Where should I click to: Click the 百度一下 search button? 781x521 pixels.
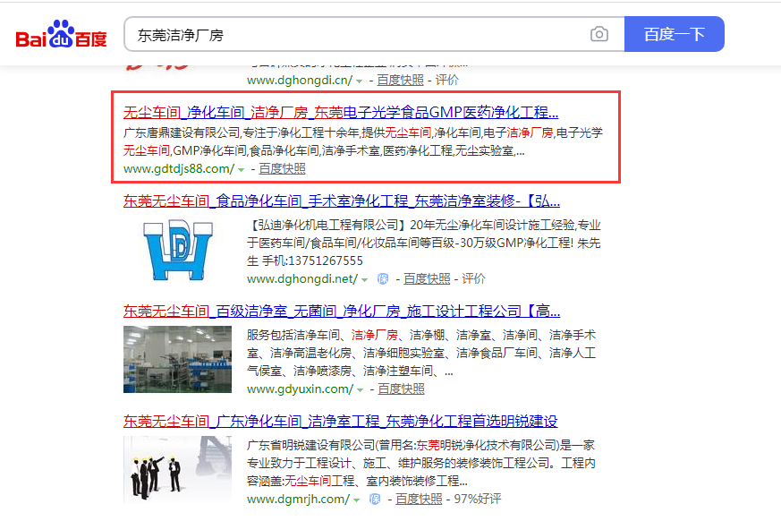(x=674, y=35)
